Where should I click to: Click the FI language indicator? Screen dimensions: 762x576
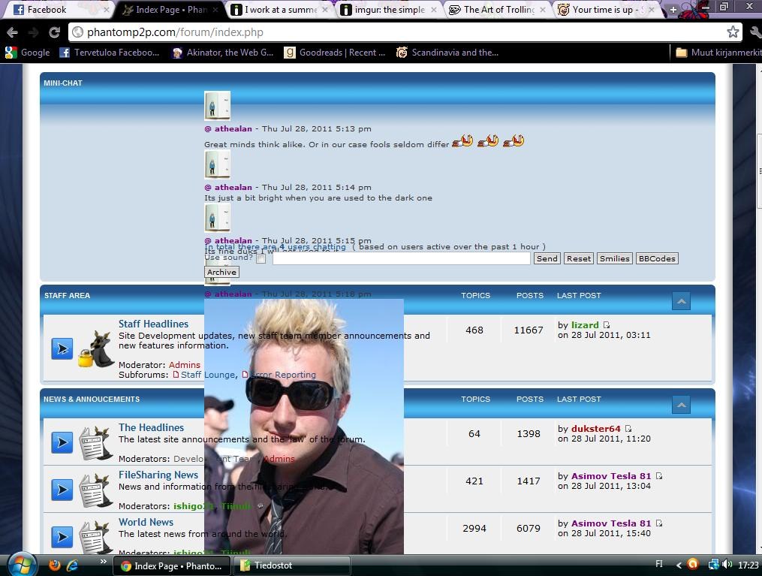click(x=658, y=564)
